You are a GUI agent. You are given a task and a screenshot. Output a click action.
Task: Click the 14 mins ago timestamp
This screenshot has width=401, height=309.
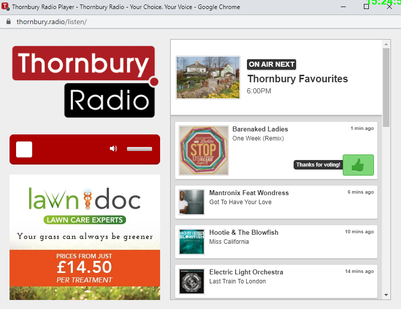(x=359, y=271)
